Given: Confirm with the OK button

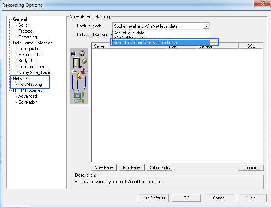Looking at the screenshot, I should coord(186,198).
